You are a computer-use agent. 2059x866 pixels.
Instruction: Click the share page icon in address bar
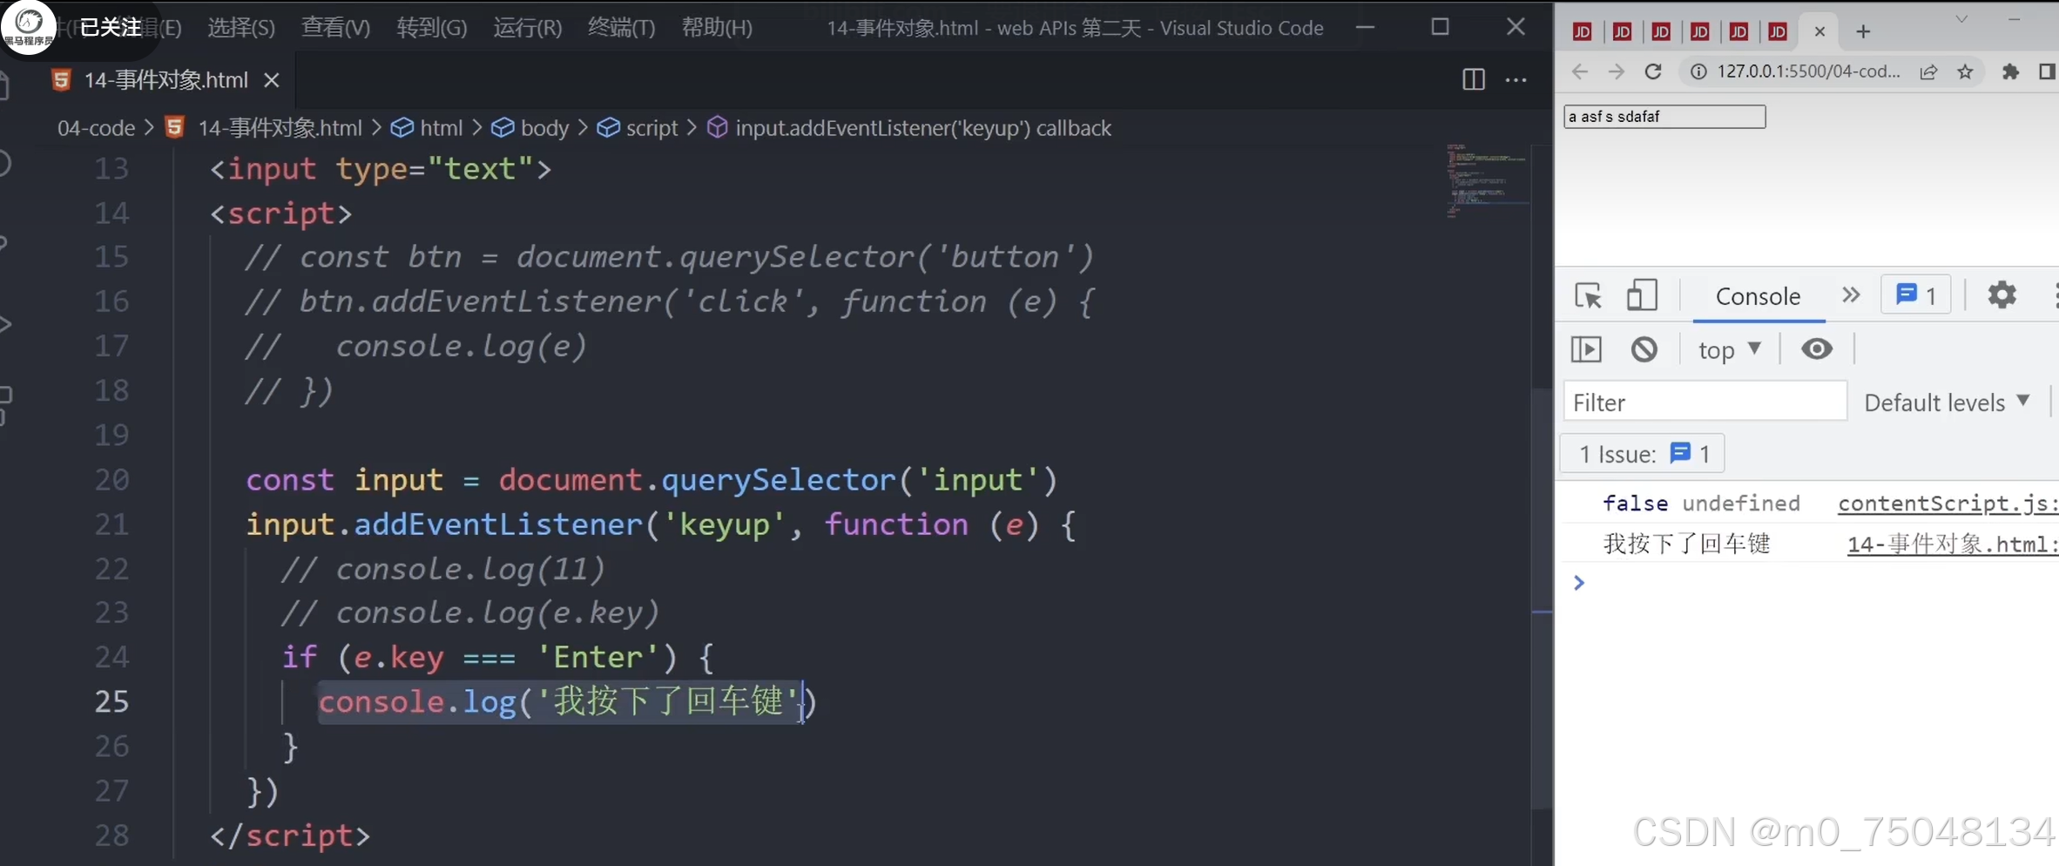click(1928, 71)
